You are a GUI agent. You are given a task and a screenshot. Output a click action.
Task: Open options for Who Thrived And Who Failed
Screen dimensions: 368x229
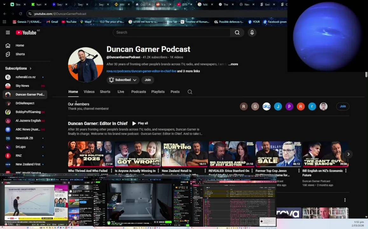[111, 171]
